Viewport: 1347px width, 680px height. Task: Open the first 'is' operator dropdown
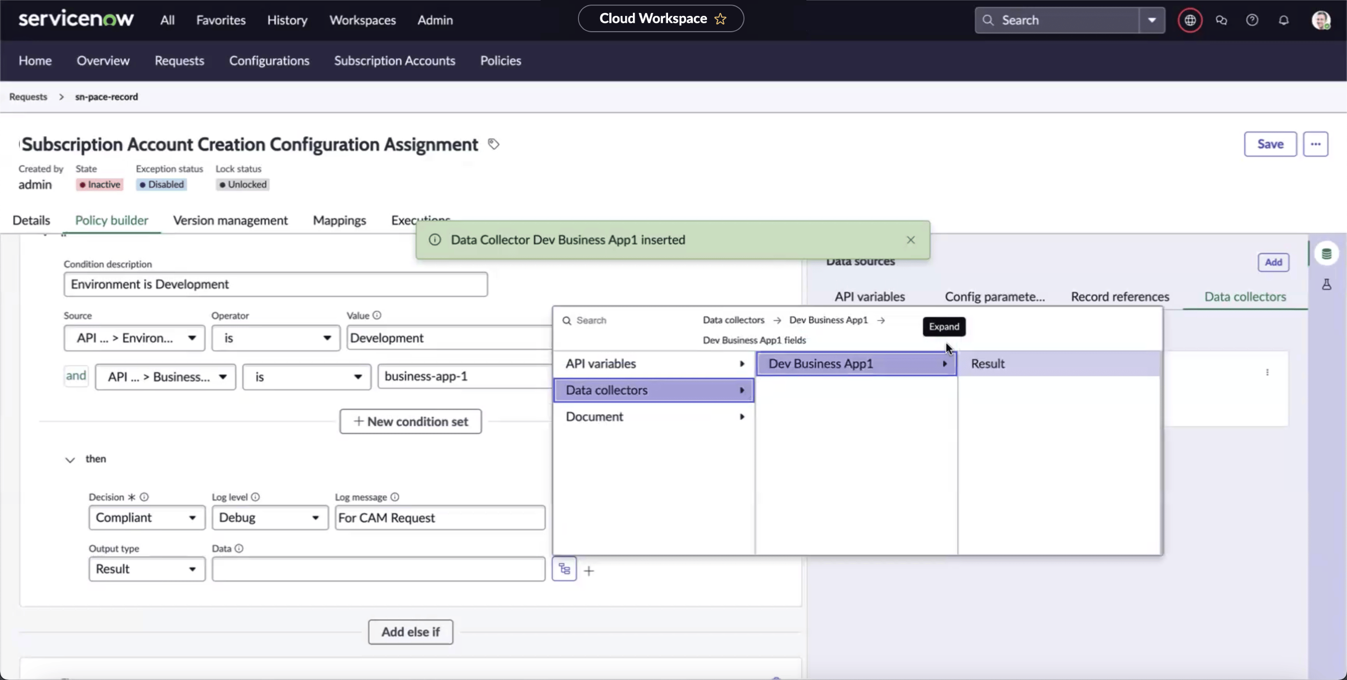click(x=276, y=338)
